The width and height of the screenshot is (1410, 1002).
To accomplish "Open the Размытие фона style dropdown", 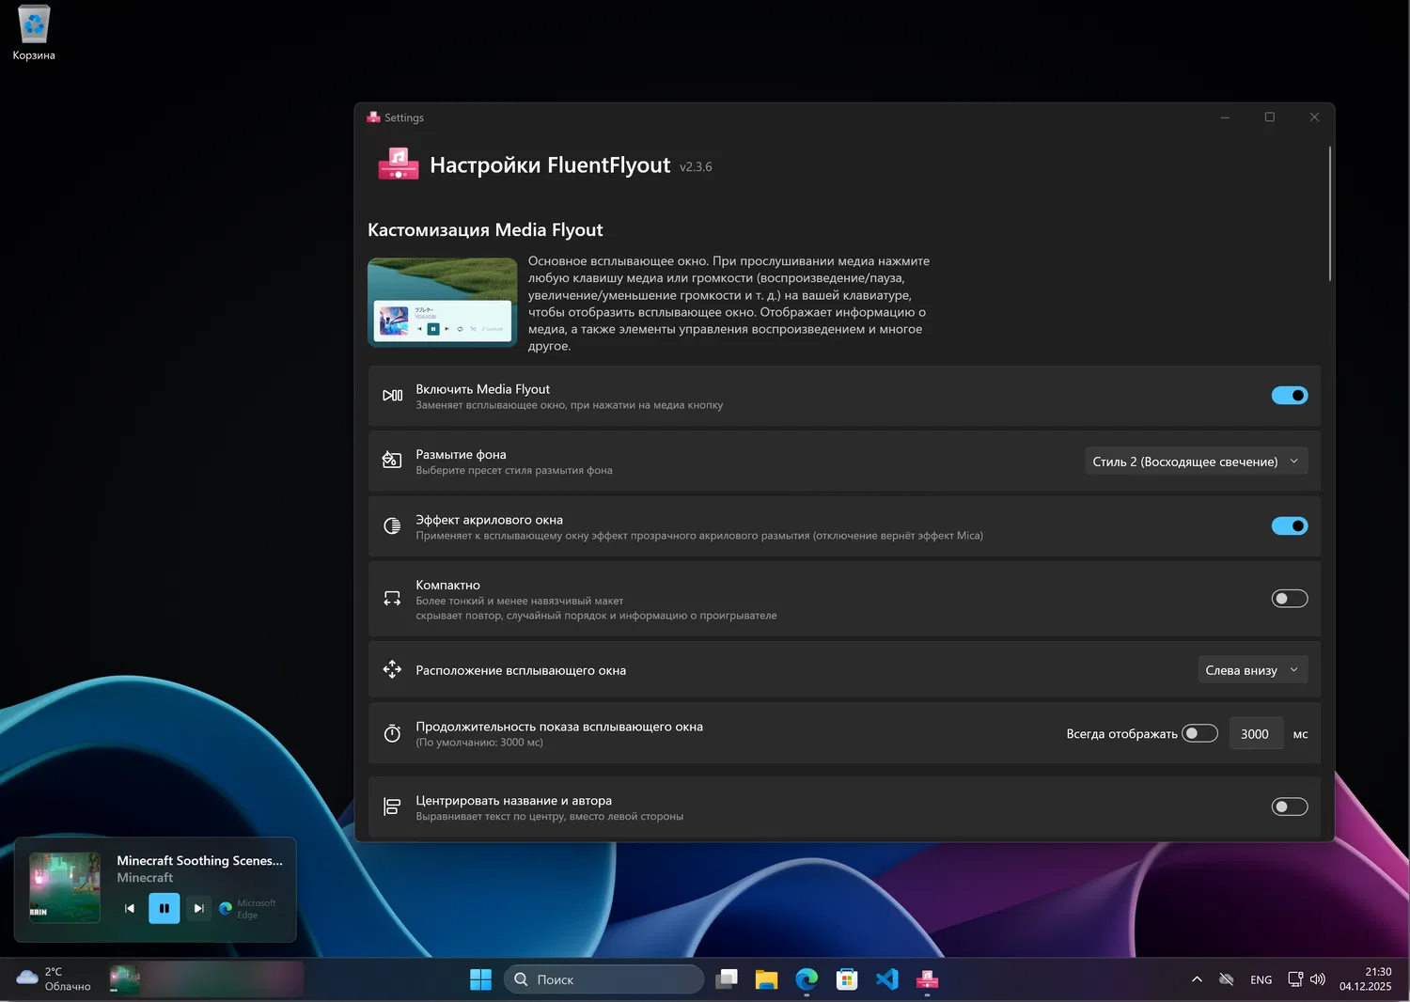I will click(x=1196, y=462).
